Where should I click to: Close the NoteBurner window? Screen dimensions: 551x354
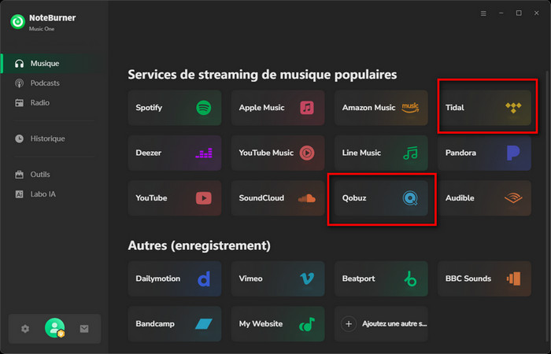point(536,13)
